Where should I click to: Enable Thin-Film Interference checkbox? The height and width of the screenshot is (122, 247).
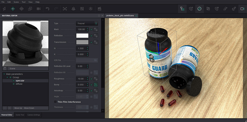(x=55, y=102)
